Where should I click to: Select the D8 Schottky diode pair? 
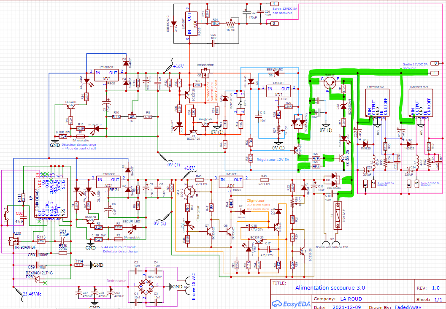tap(335, 180)
